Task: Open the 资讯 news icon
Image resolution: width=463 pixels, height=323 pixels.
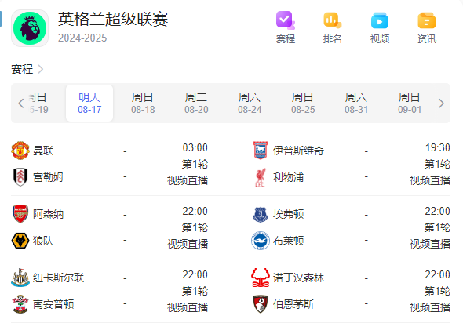Action: pos(427,20)
